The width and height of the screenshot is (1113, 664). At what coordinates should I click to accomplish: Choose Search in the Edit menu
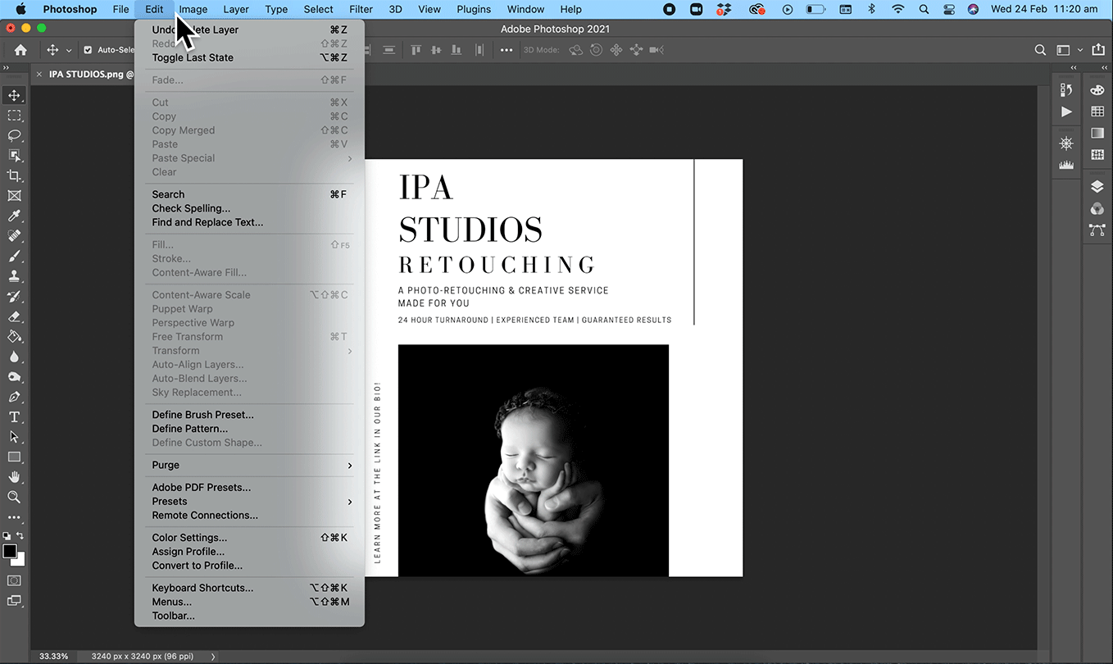(x=249, y=194)
